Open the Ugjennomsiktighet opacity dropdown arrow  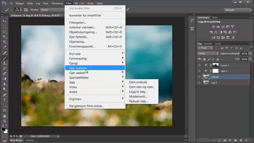click(x=250, y=54)
